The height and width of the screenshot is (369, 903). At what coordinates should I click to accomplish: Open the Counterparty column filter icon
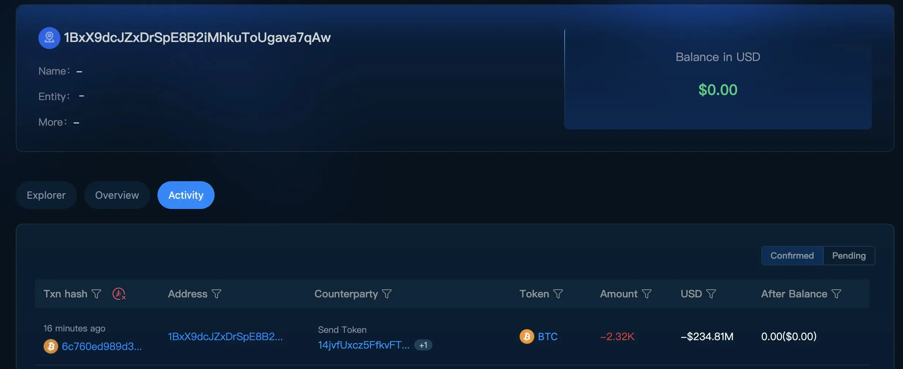point(387,294)
